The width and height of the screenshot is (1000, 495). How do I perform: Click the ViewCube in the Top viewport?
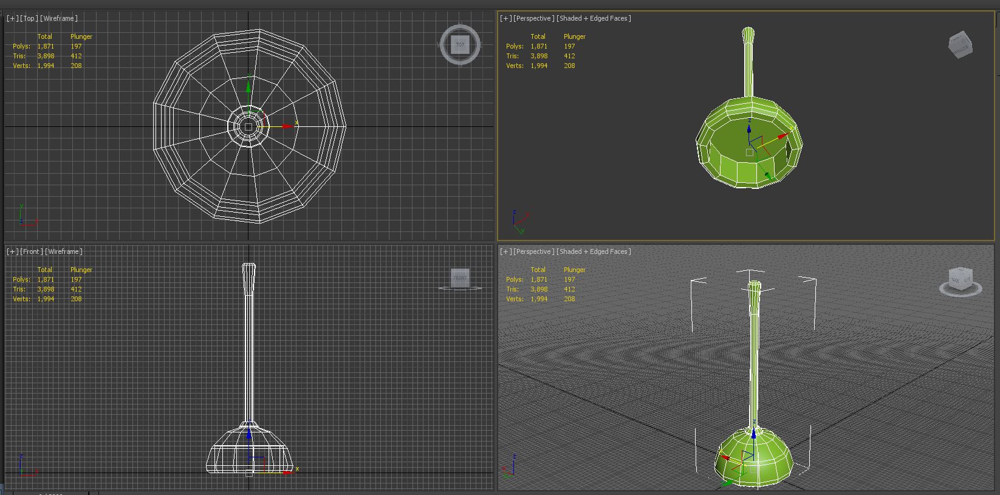click(460, 44)
